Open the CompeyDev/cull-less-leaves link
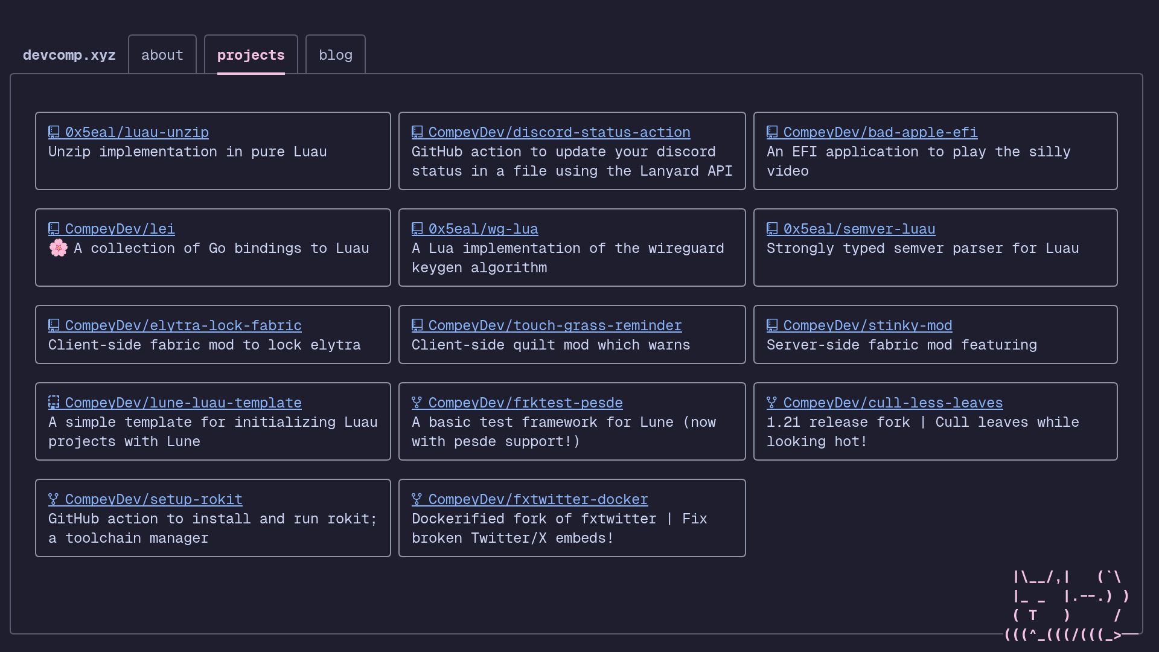Viewport: 1159px width, 652px height. click(x=893, y=403)
